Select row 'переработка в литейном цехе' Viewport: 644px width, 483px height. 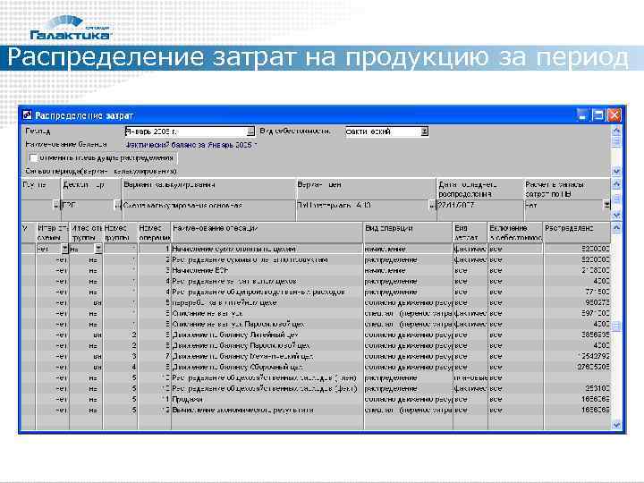(x=316, y=302)
